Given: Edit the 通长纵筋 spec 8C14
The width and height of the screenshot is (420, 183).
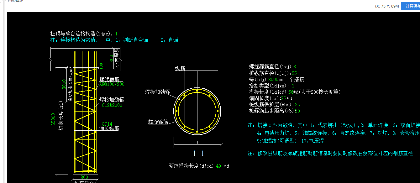Looking at the screenshot, I should tap(107, 124).
